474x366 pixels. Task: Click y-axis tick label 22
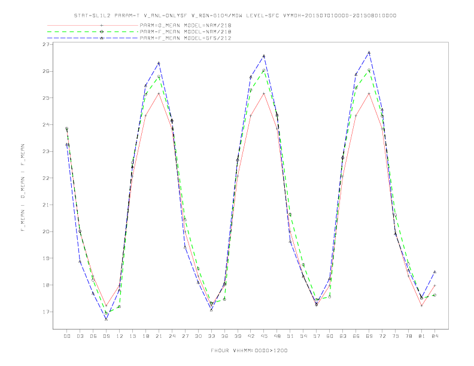(x=45, y=178)
